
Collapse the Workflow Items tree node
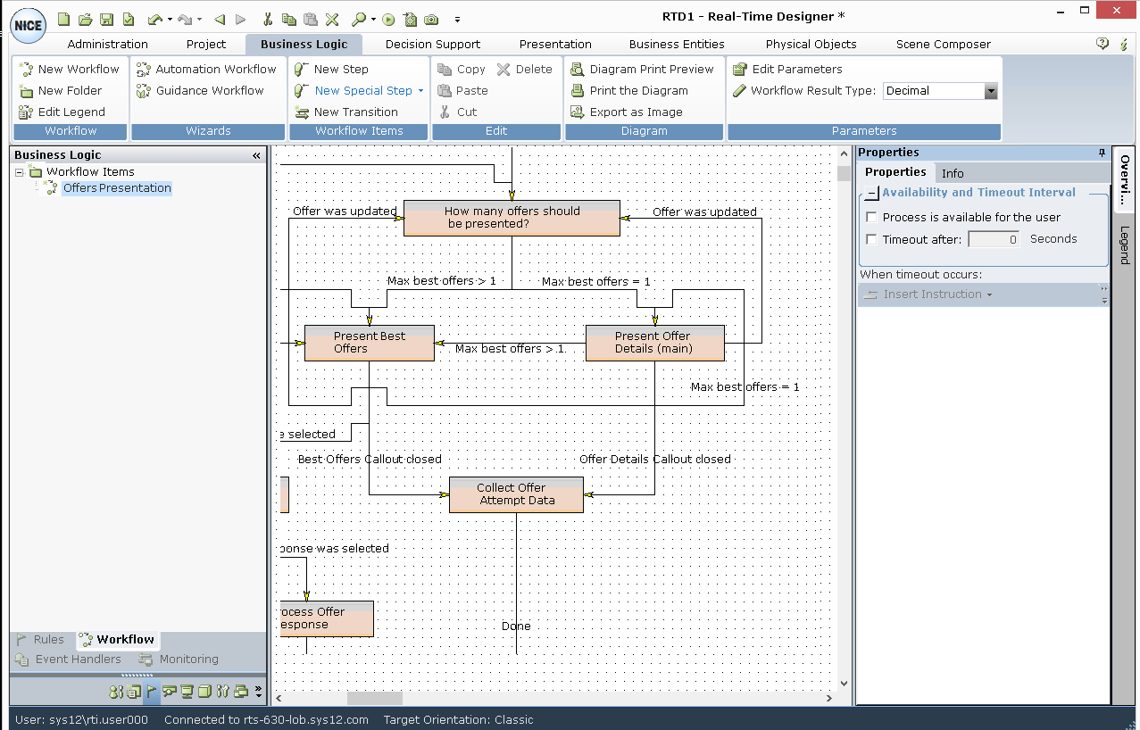coord(20,172)
